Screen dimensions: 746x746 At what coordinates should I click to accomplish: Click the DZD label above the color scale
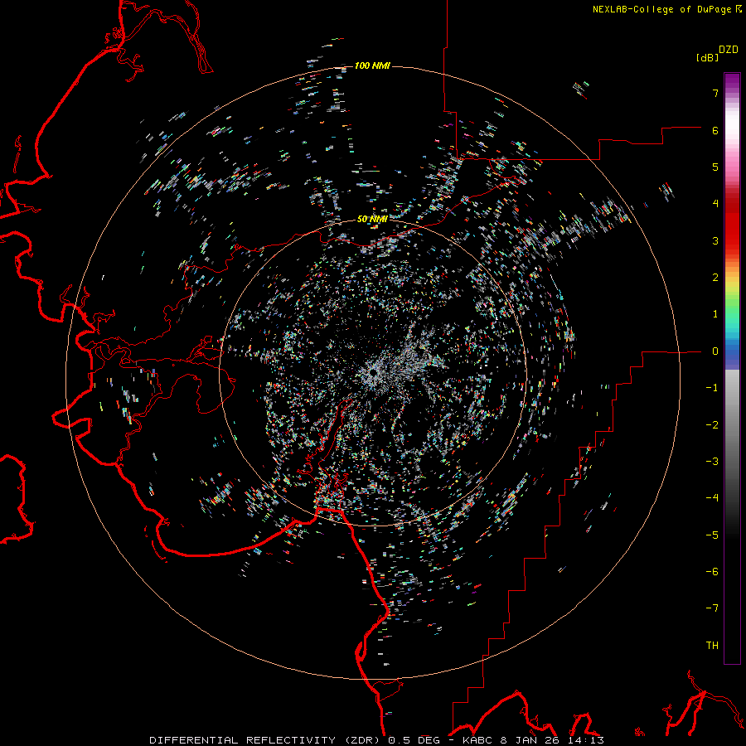[x=729, y=50]
